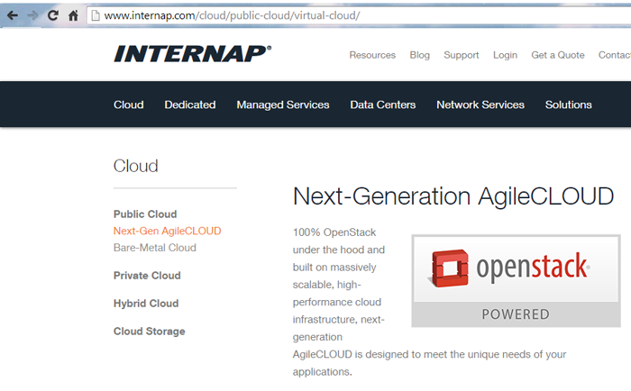Open the Network Services menu
This screenshot has height=391, width=631.
pyautogui.click(x=480, y=105)
